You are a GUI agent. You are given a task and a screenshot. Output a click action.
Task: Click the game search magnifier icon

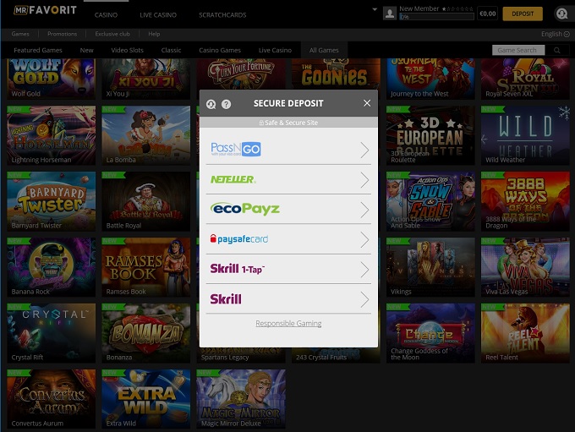(557, 51)
